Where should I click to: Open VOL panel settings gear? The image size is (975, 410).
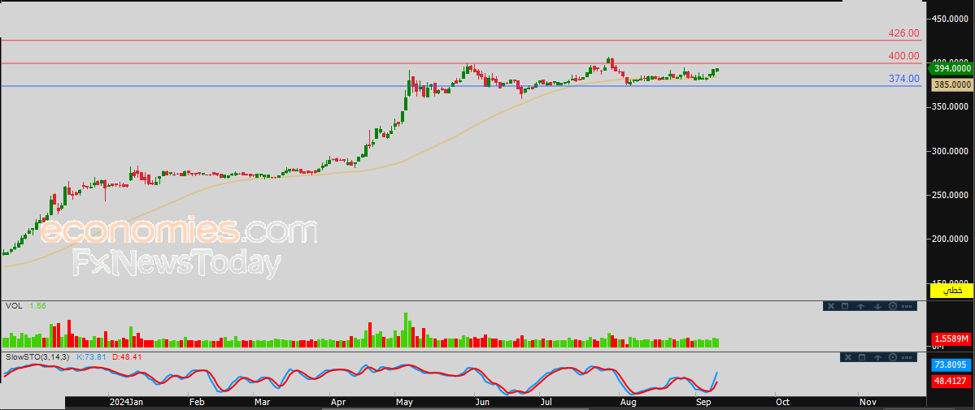(x=893, y=306)
